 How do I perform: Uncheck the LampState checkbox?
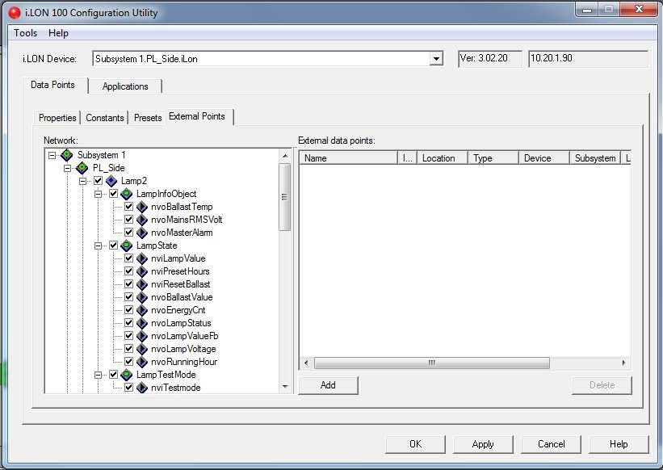coord(113,245)
